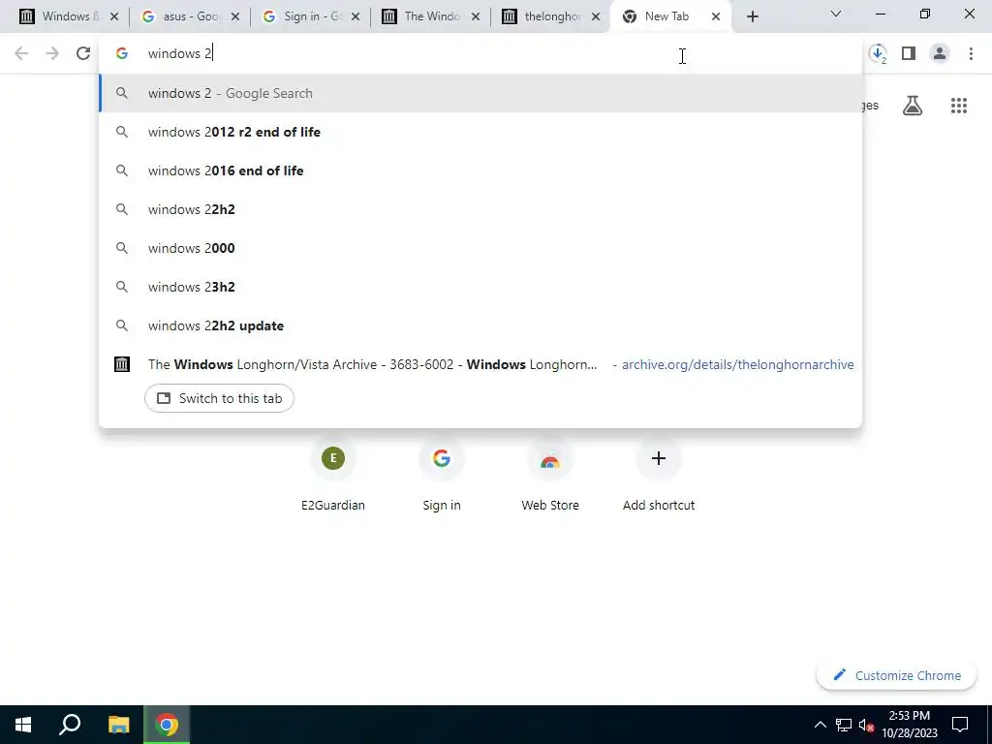992x744 pixels.
Task: Close the first Windows 8 tab
Action: (x=114, y=17)
